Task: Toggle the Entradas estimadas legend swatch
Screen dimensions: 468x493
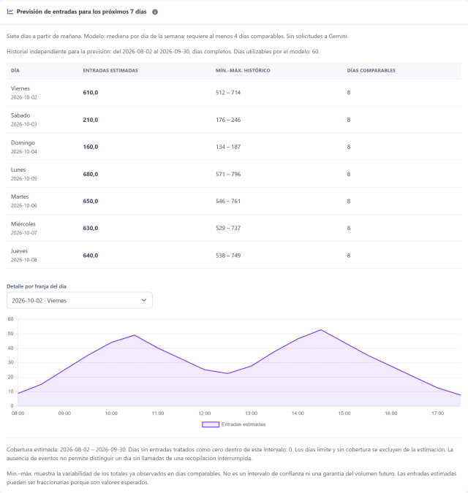Action: [211, 424]
